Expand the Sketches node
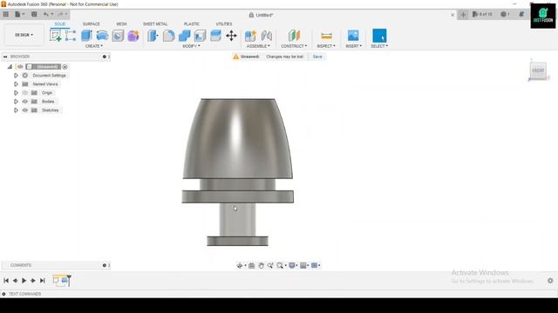558x313 pixels. click(16, 110)
